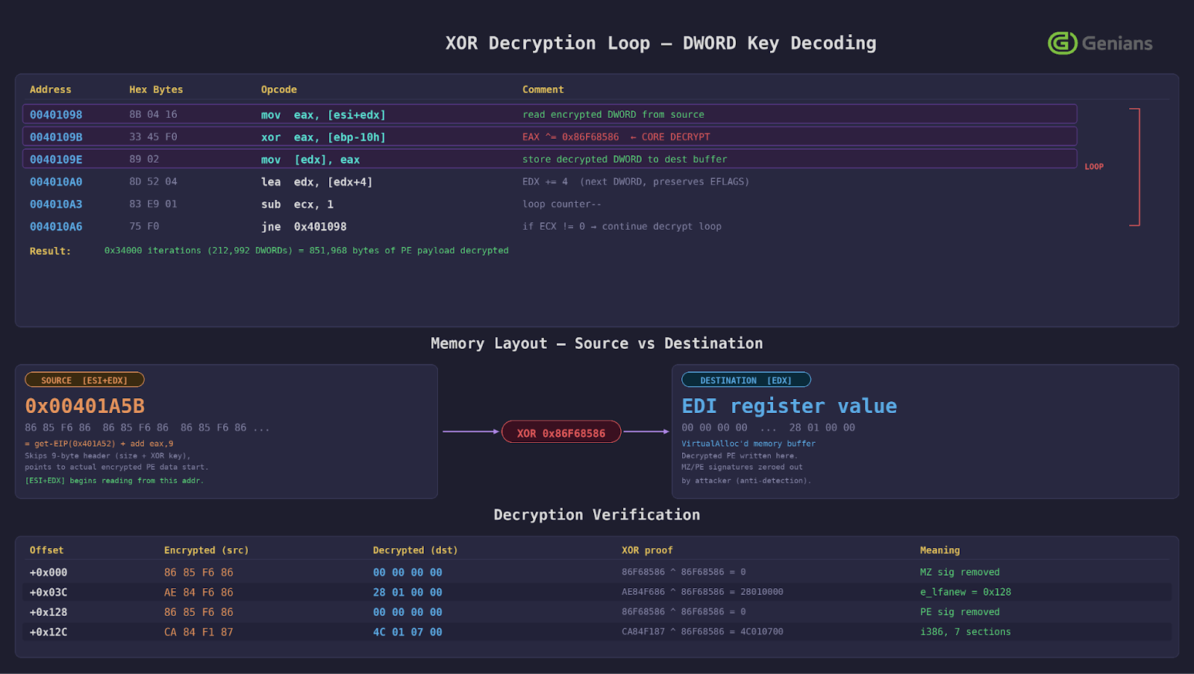Select the SOURCE [ESI+EDX] badge
Image resolution: width=1194 pixels, height=674 pixels.
84,379
